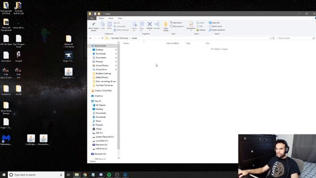Open SSD (C:) drive in navigation pane
Image resolution: width=316 pixels, height=178 pixels.
click(99, 133)
